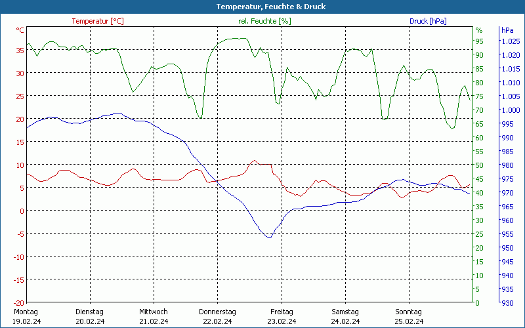Click the pressure axis value "985"
The width and height of the screenshot is (525, 328).
(507, 152)
